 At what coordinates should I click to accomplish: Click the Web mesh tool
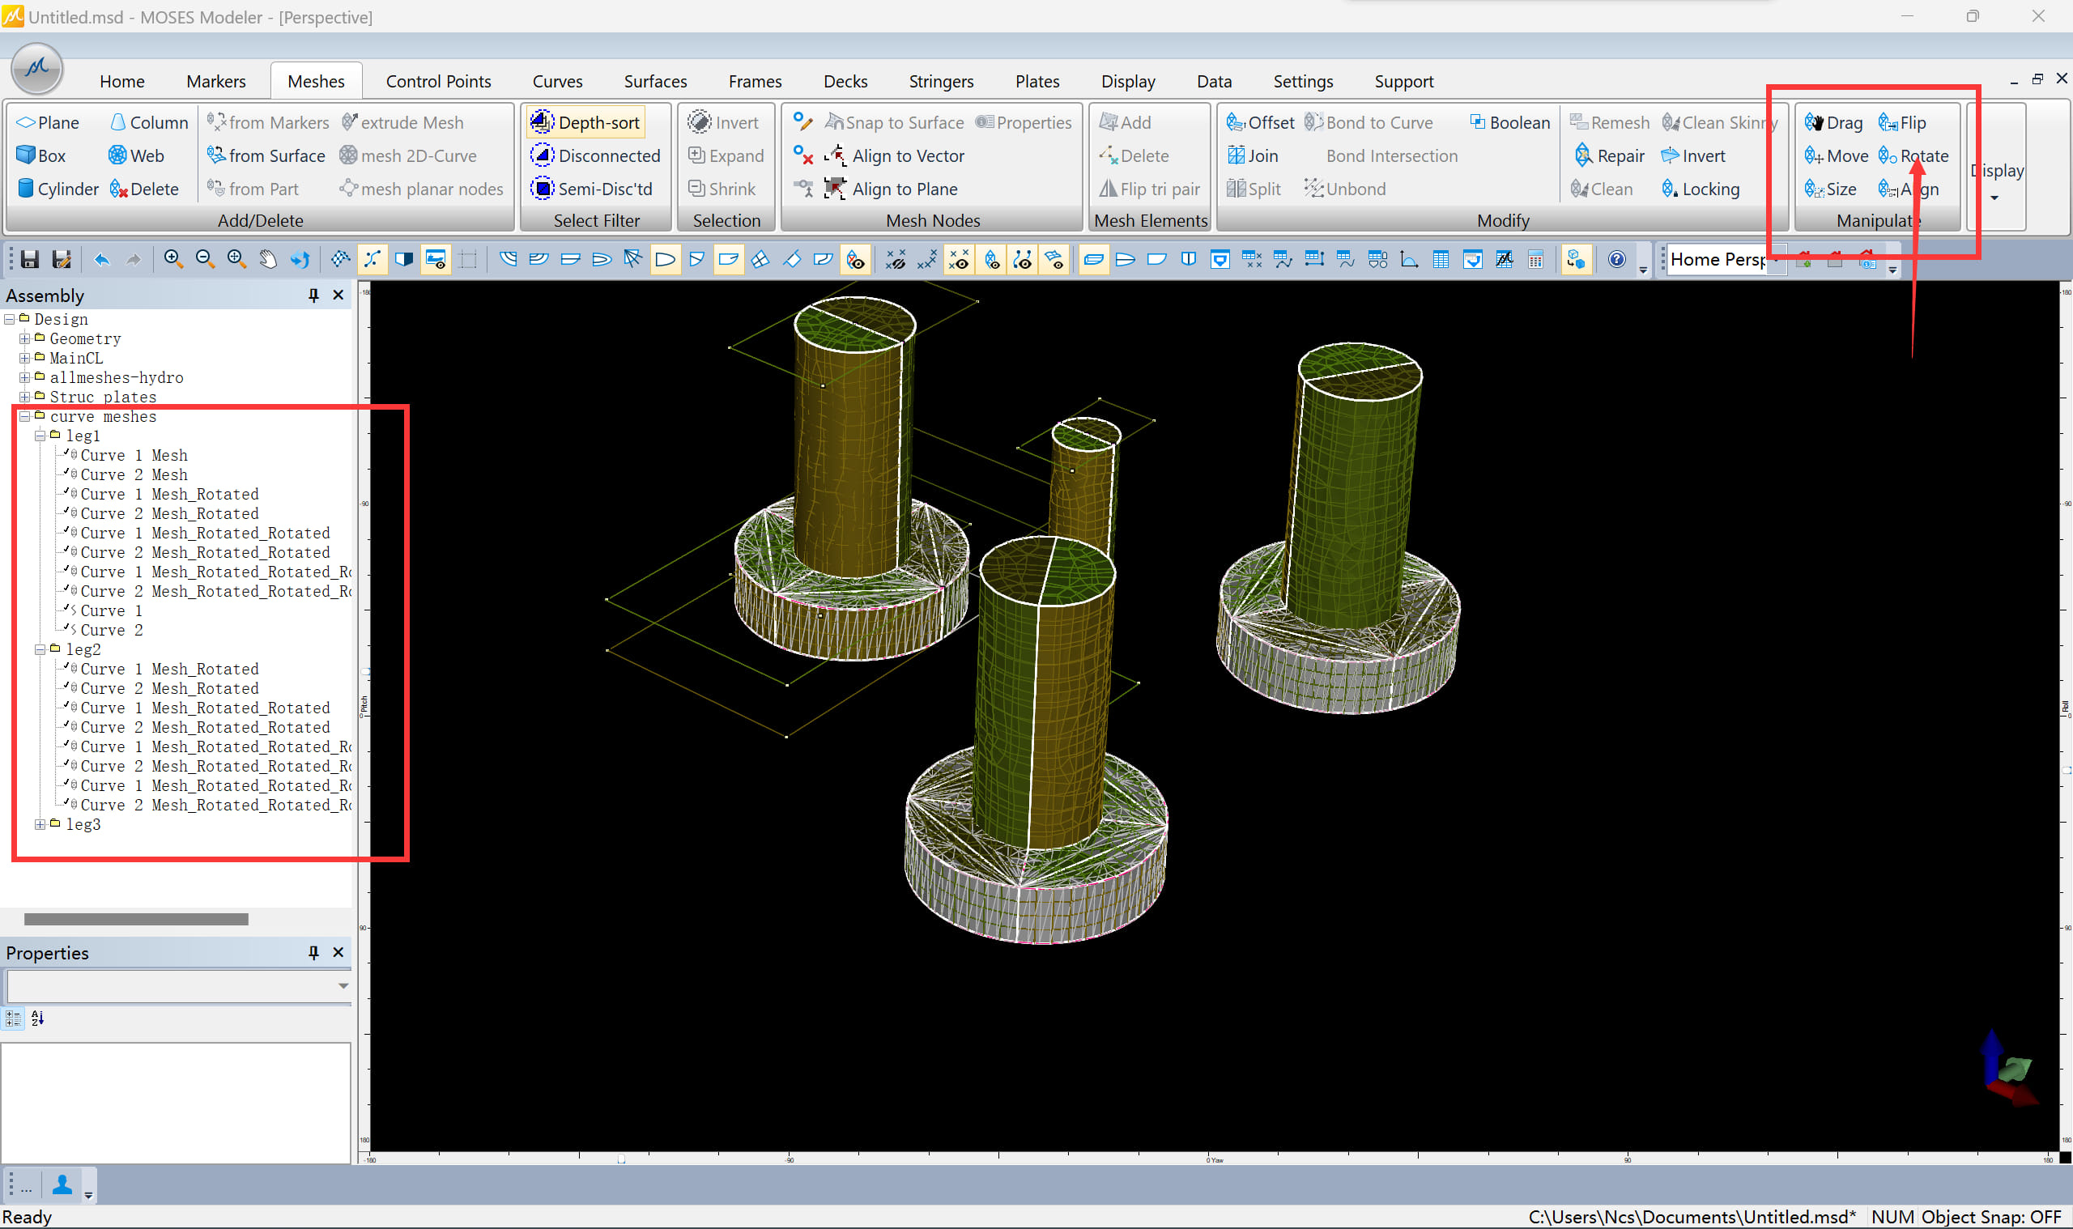click(x=135, y=155)
